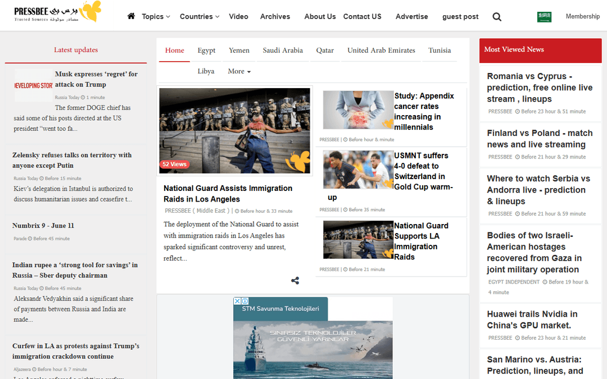Open Curfew in LA protests article
The image size is (607, 379).
[75, 351]
